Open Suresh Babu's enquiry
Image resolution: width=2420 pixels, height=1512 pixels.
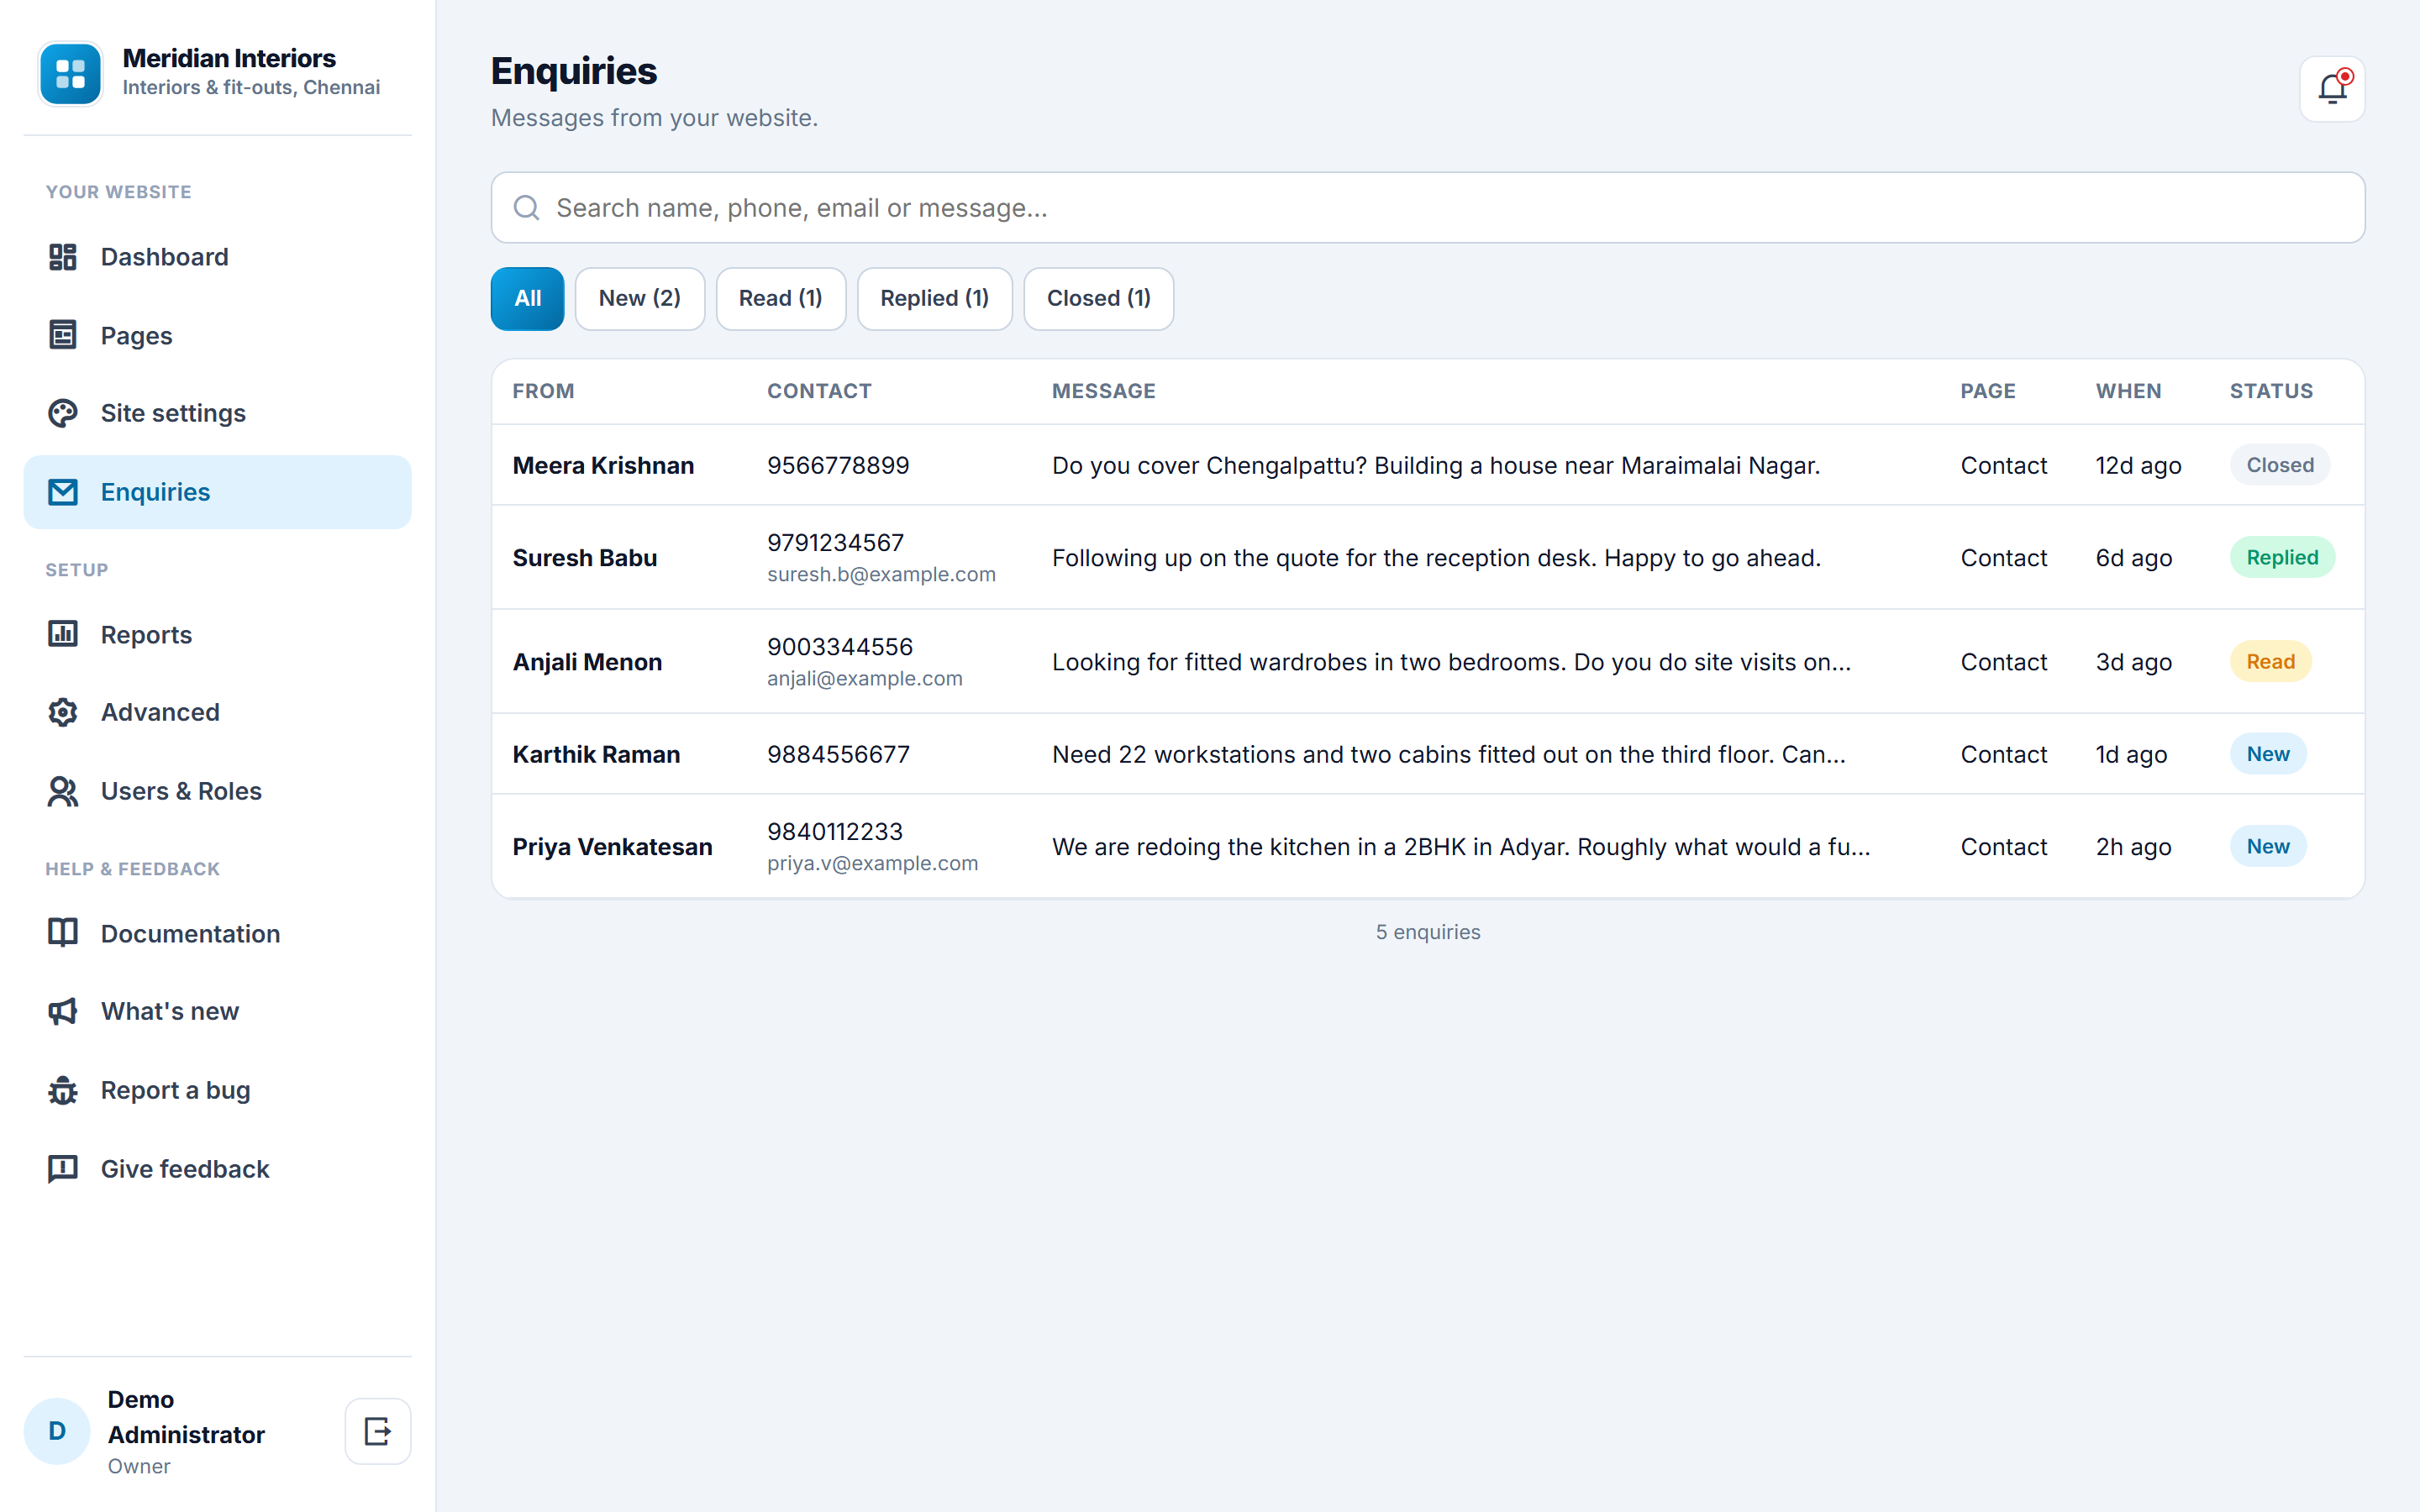click(1428, 557)
